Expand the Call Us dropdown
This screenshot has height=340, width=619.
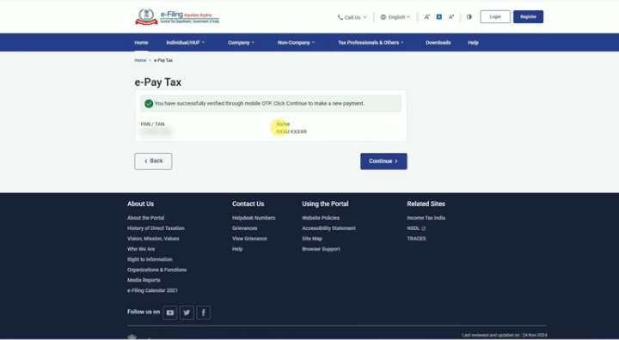(x=352, y=17)
